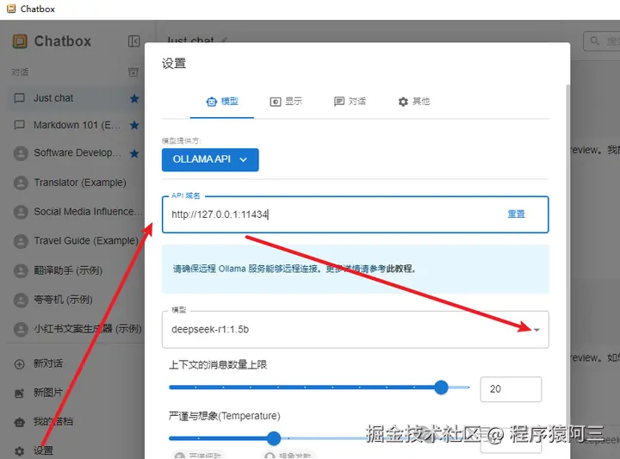
Task: Click the message context limit slider handle
Action: [441, 388]
